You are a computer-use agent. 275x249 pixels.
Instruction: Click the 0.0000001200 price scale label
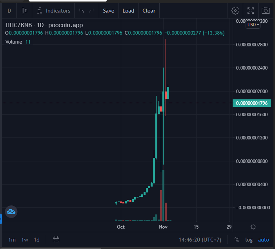(252, 138)
